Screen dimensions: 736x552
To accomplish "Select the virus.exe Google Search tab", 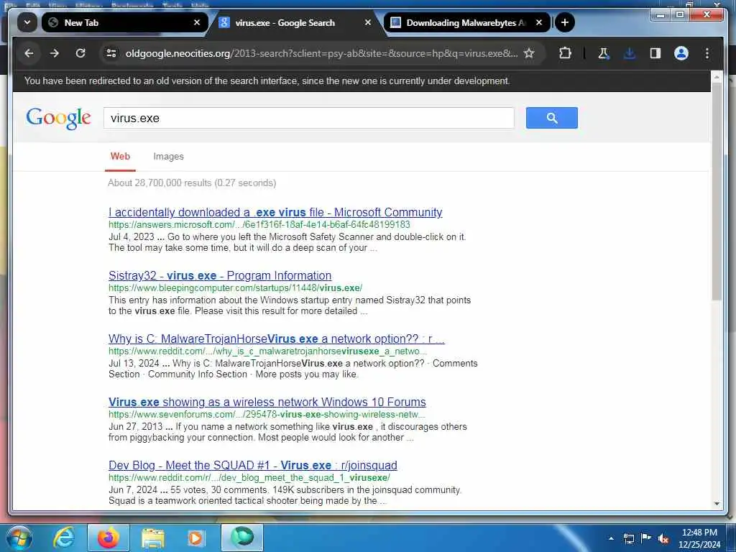I will click(295, 22).
